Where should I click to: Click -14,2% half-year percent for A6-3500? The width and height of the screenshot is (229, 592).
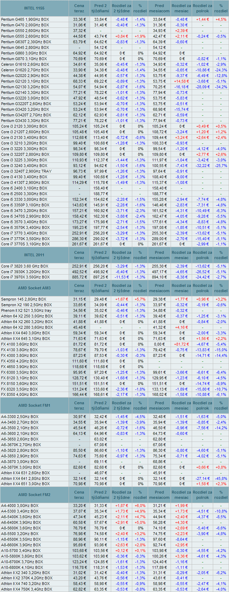pos(221,428)
